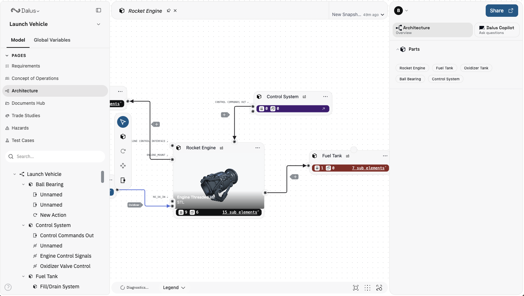Image resolution: width=524 pixels, height=296 pixels.
Task: Open the New Snapshot version dropdown
Action: click(358, 15)
